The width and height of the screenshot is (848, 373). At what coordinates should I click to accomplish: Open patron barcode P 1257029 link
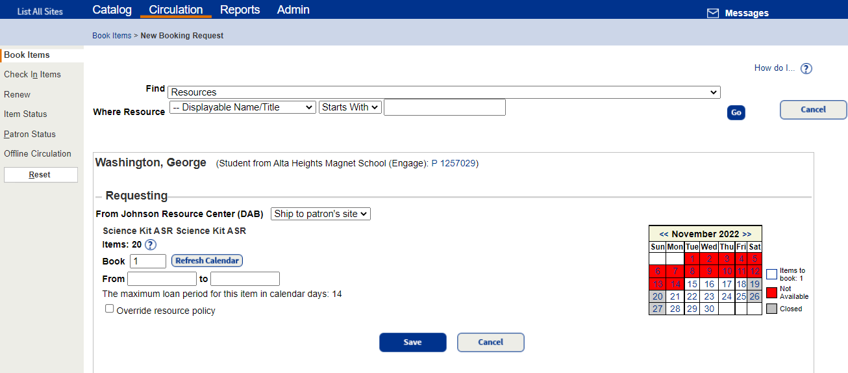454,163
